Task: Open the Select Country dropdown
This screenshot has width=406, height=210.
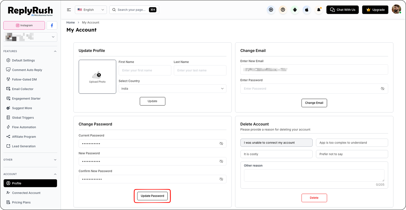Action: tap(172, 88)
